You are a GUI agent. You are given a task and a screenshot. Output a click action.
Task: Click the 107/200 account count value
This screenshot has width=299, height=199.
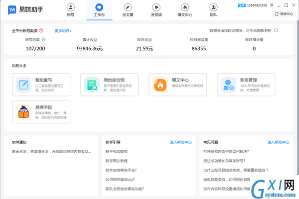tap(35, 49)
